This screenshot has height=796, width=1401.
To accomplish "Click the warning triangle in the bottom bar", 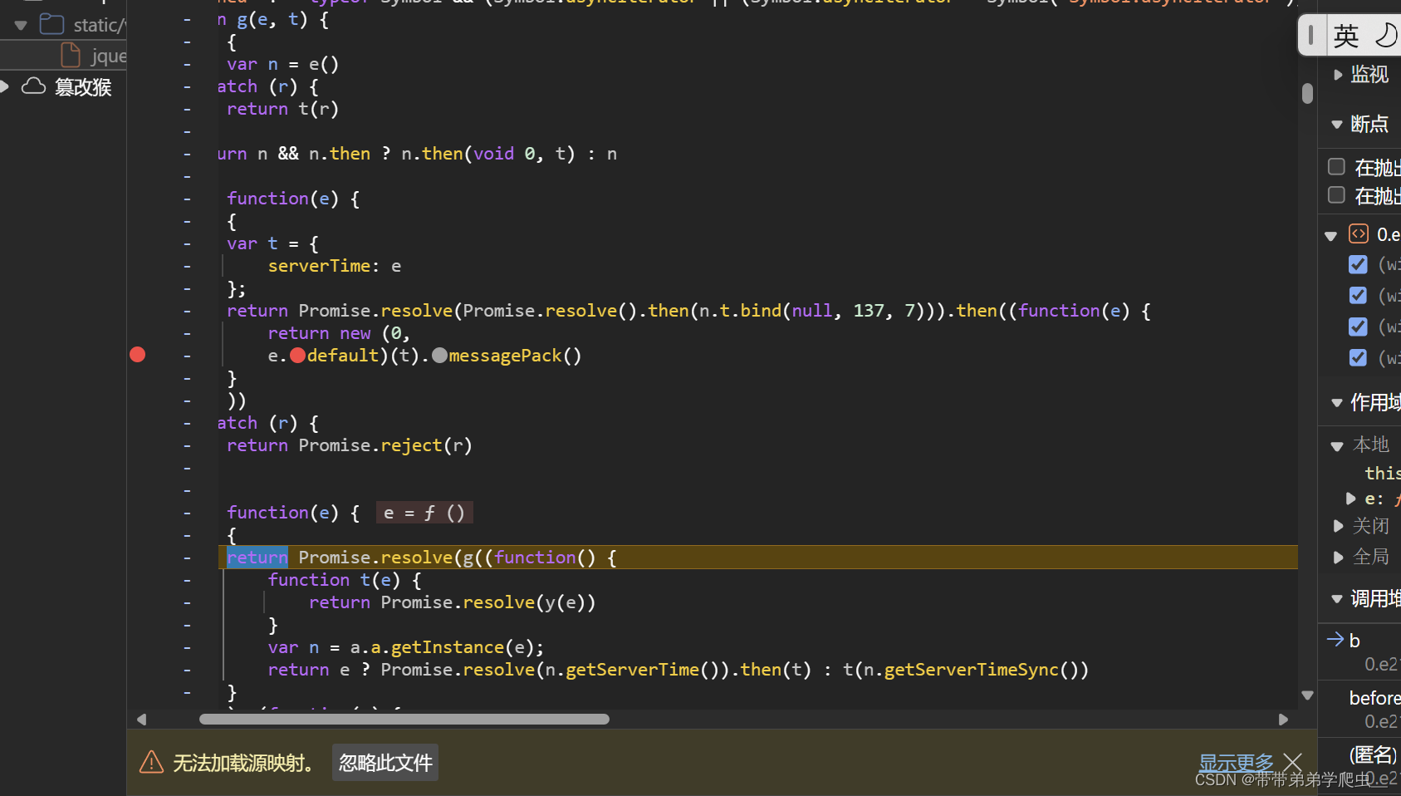I will (150, 762).
